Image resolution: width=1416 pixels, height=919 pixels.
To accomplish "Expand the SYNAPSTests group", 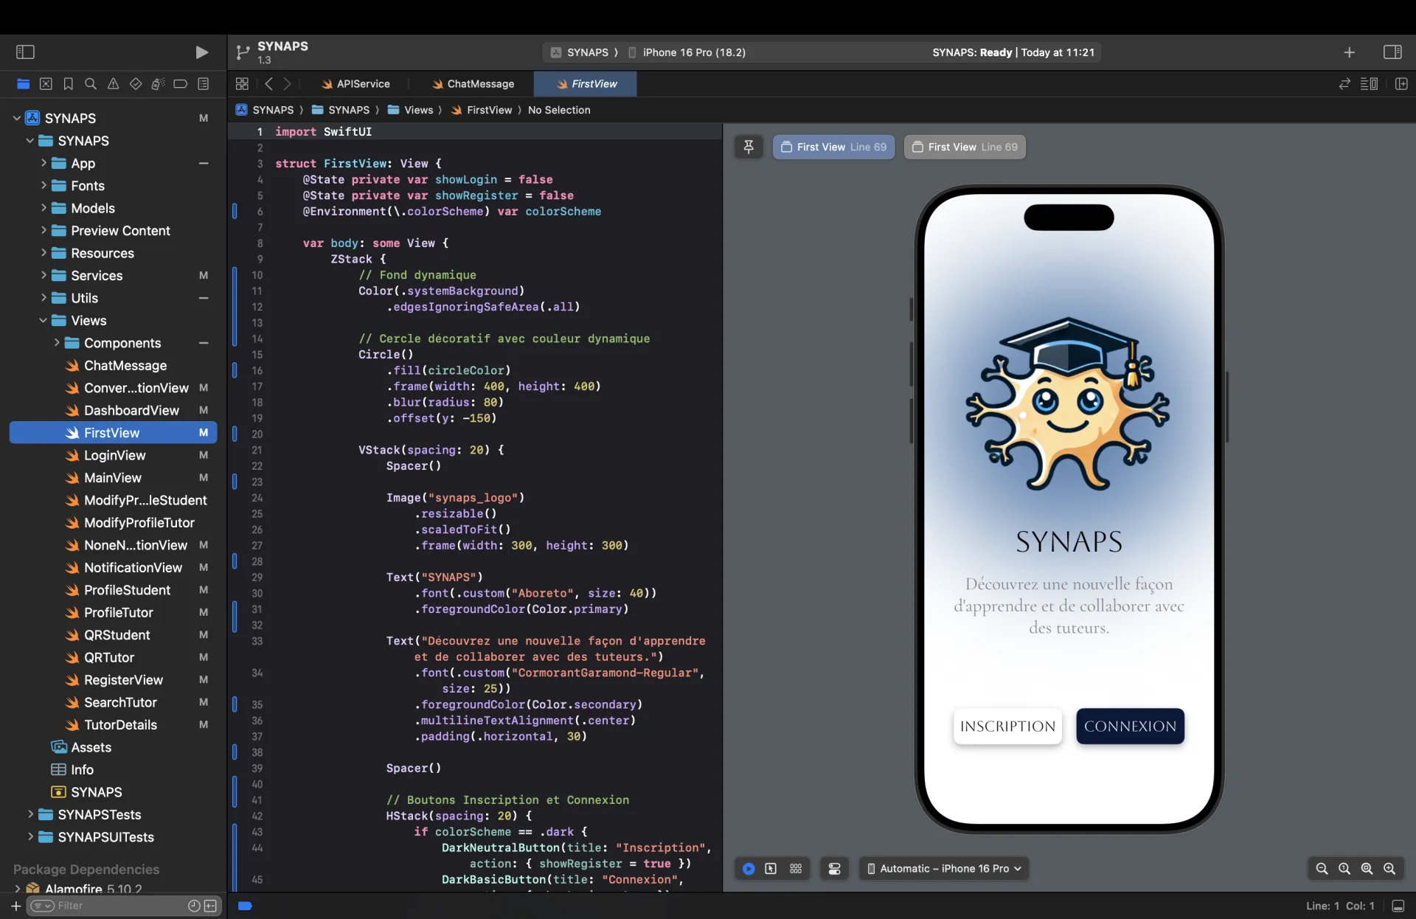I will 30,814.
